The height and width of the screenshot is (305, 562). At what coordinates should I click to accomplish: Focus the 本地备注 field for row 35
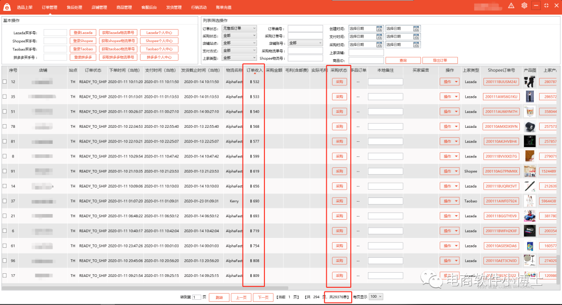385,97
